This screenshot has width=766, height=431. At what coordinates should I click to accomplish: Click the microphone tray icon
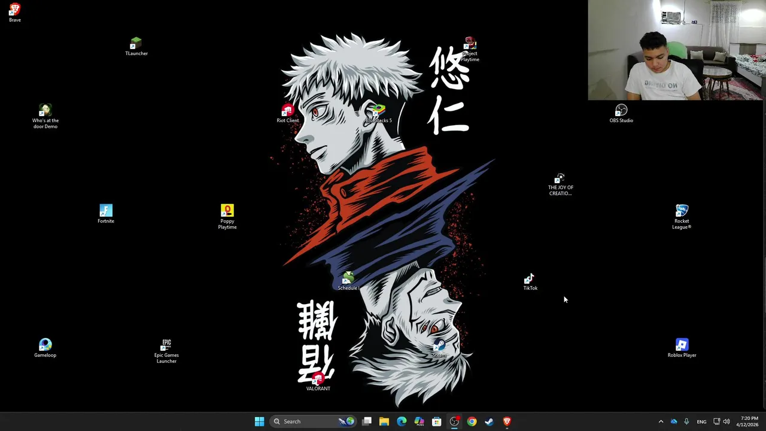[686, 421]
